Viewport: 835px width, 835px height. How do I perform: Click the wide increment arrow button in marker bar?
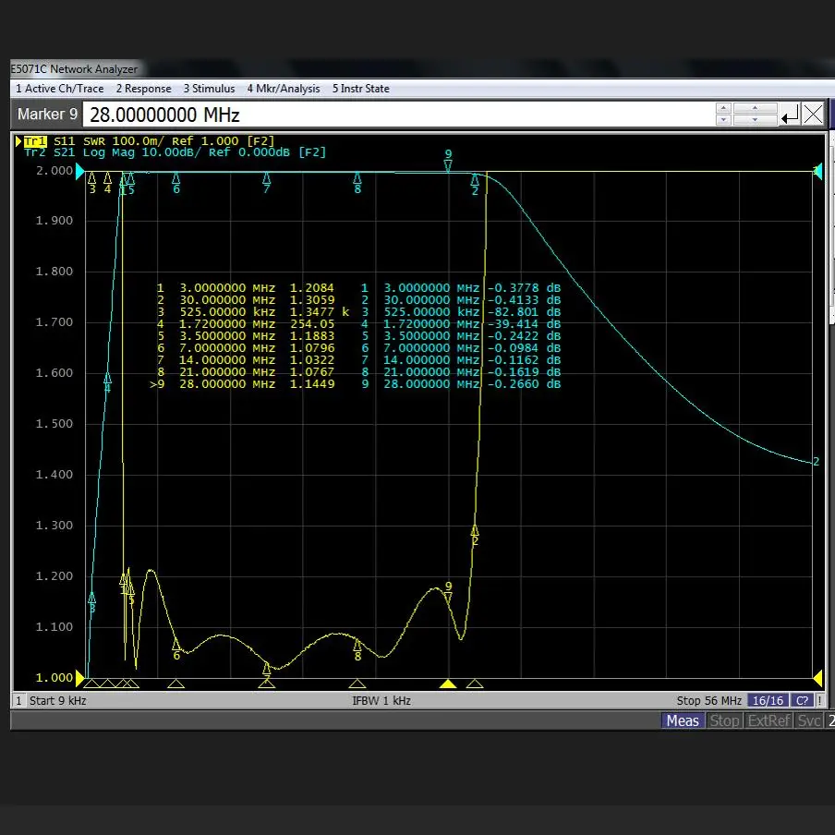[x=756, y=109]
